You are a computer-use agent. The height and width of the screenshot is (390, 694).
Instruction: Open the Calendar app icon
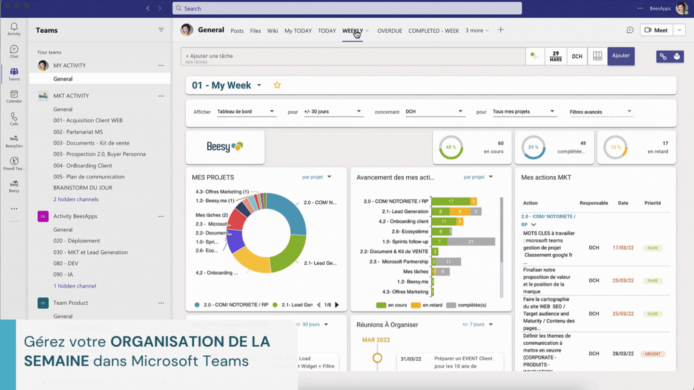(x=14, y=97)
